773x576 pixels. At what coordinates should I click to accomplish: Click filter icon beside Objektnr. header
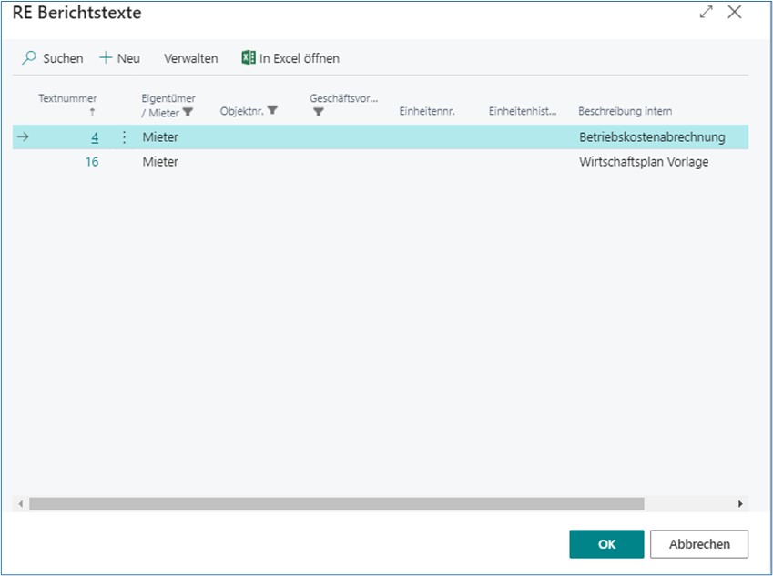coord(272,110)
